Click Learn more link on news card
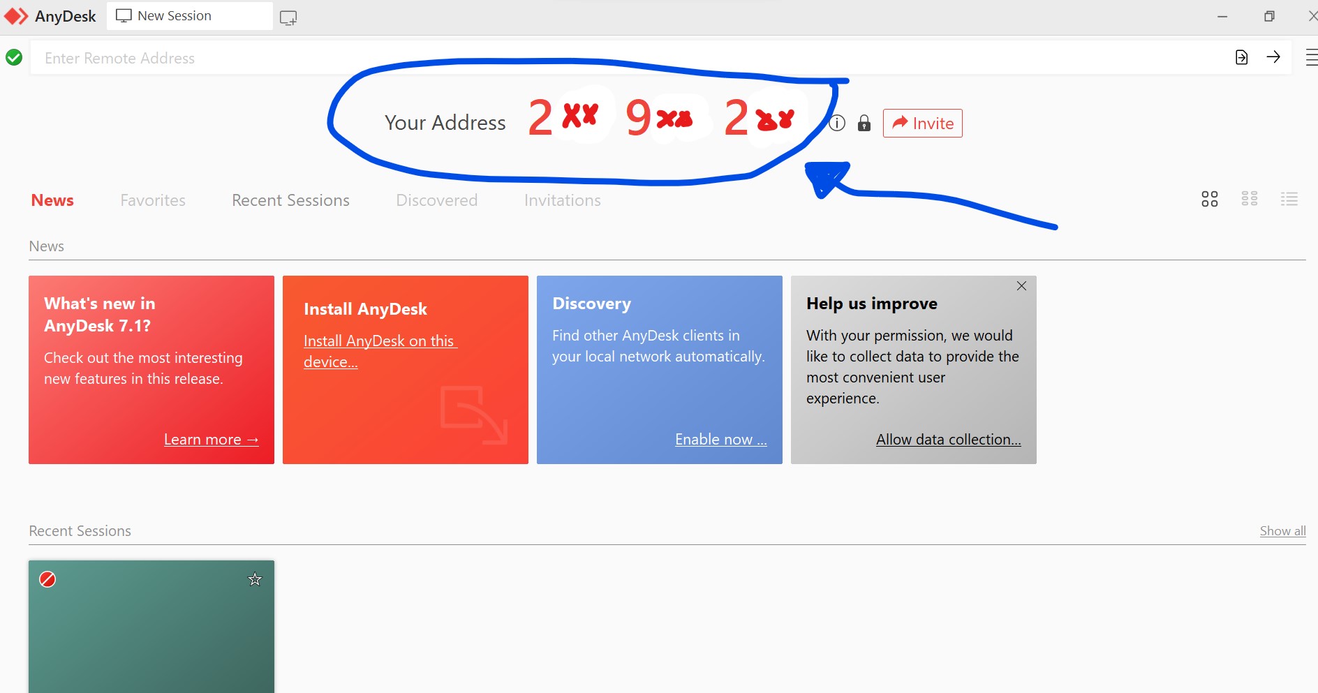This screenshot has width=1318, height=693. (211, 440)
